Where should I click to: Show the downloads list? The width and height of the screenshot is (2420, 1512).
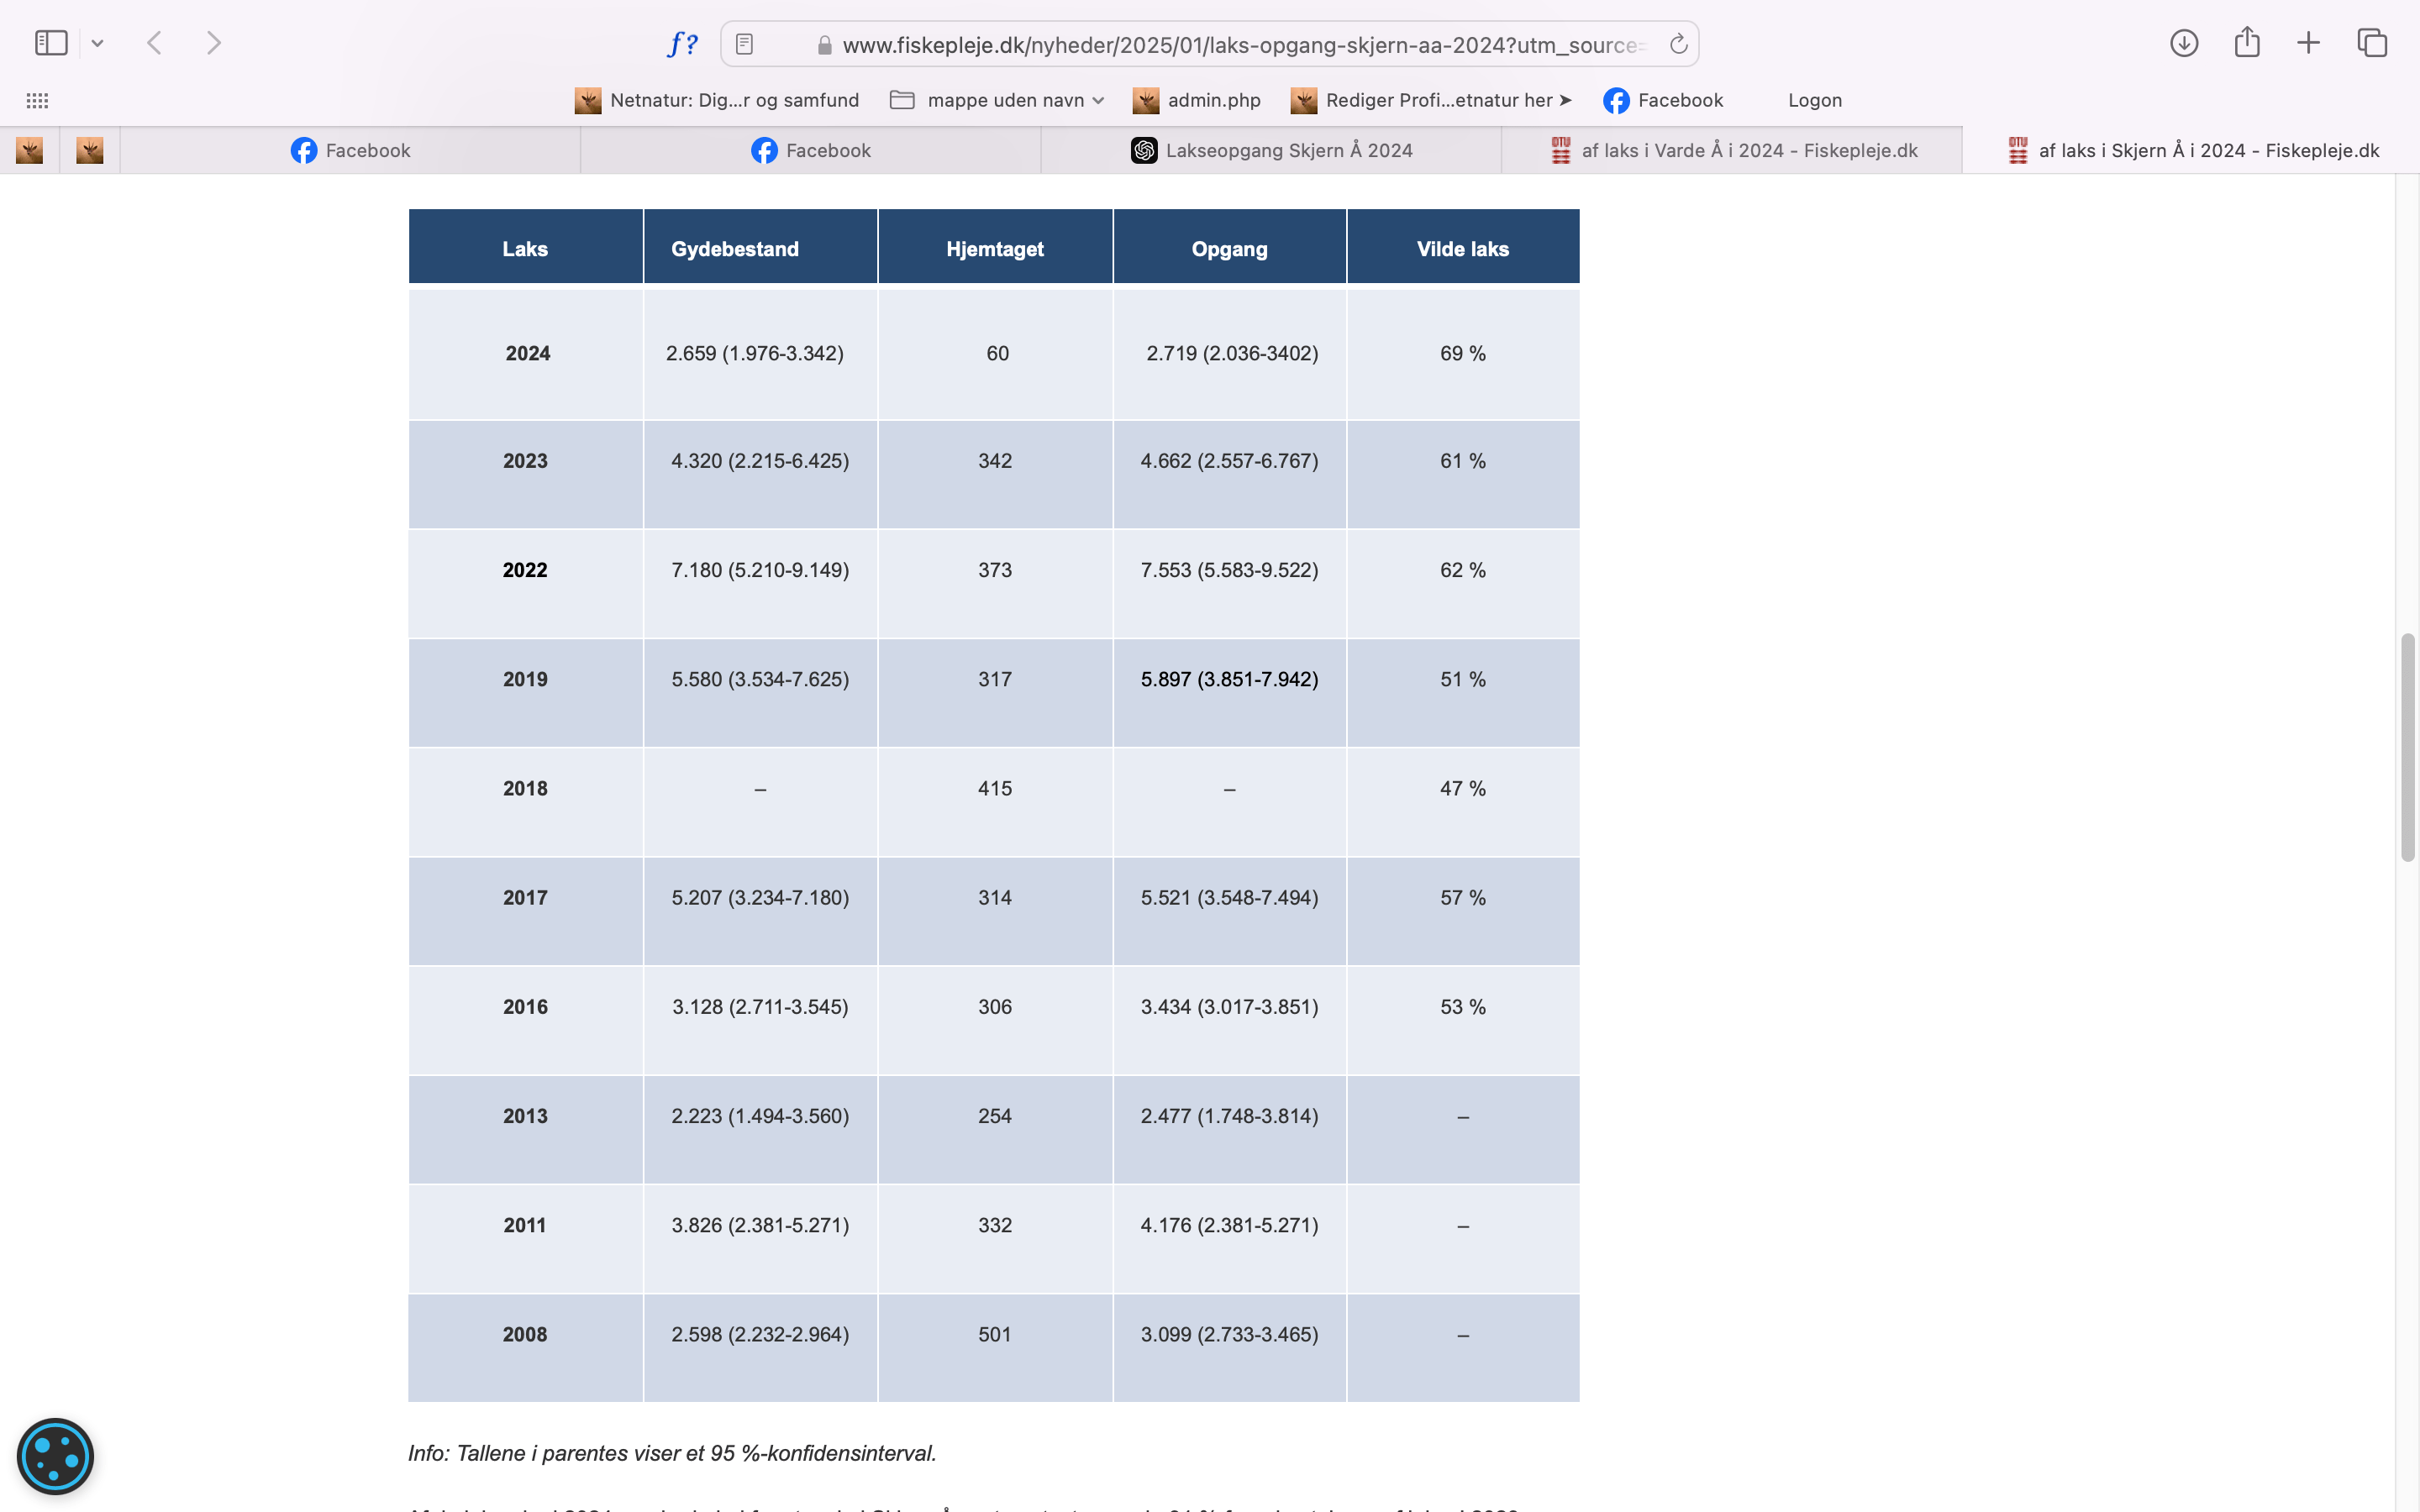(x=2183, y=43)
